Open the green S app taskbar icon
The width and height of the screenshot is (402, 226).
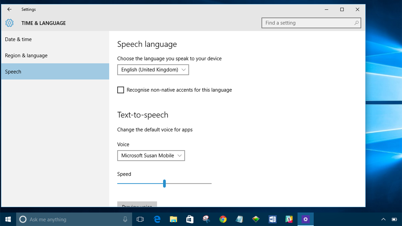coord(289,219)
